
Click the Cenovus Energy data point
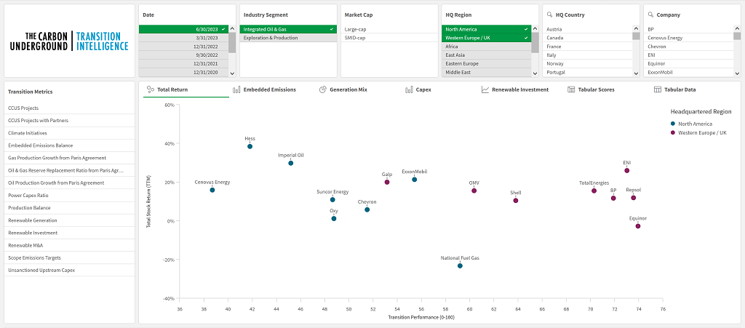[x=212, y=190]
